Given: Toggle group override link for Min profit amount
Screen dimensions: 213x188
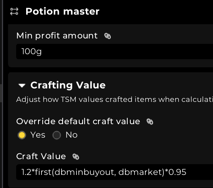Looking at the screenshot, I should tap(107, 36).
